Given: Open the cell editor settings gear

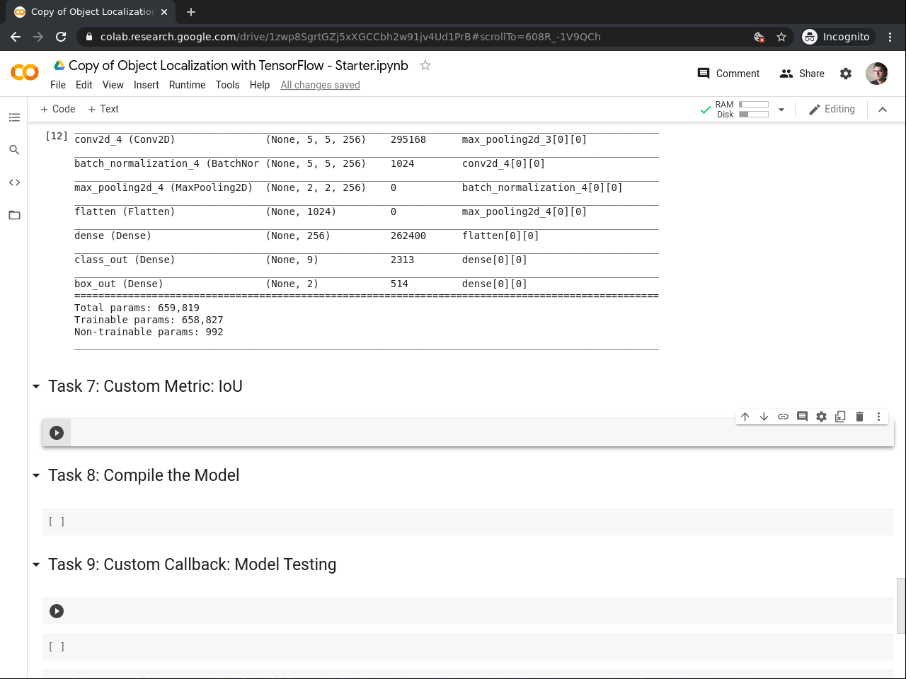Looking at the screenshot, I should 821,417.
